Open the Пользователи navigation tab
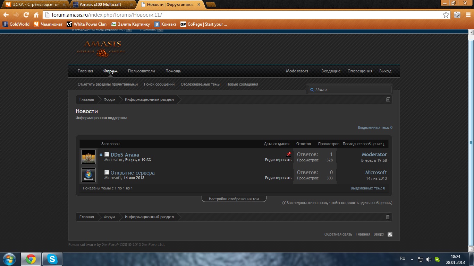The width and height of the screenshot is (474, 266). pyautogui.click(x=142, y=71)
